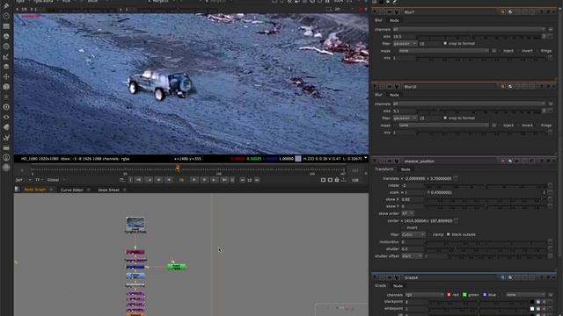Screen dimensions: 563x316
Task: Open the Merge nodes toolbar icon
Action: (6, 67)
